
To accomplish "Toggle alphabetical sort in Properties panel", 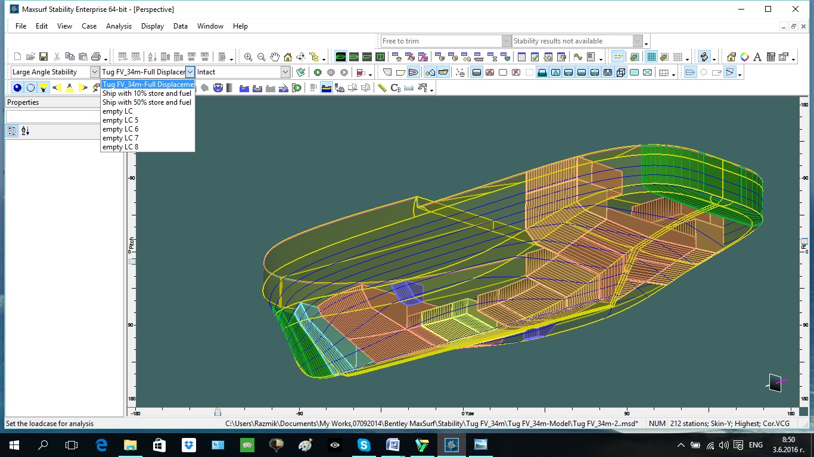I will click(26, 131).
